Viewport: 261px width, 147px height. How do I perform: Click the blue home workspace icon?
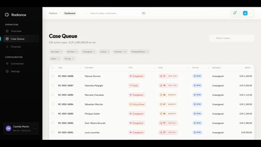pyautogui.click(x=245, y=13)
